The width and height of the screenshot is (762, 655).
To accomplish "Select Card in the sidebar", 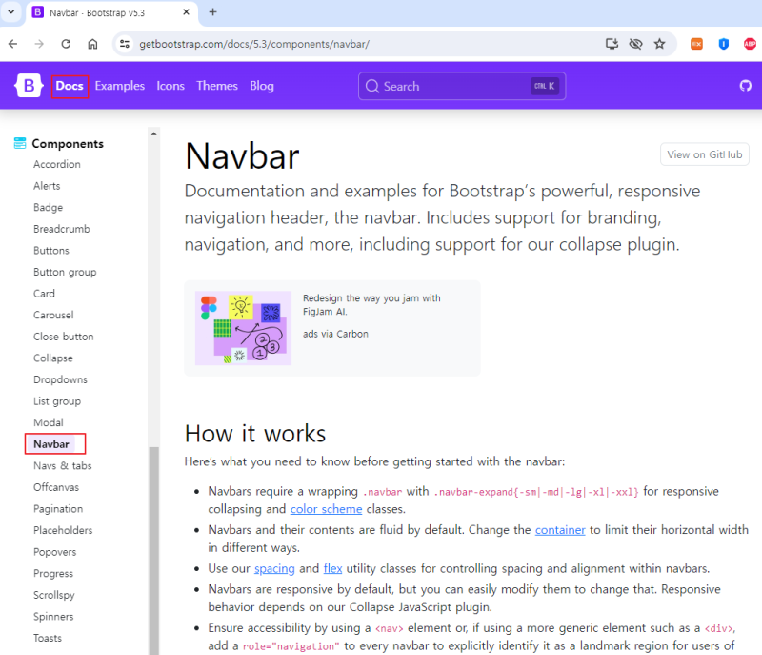I will [x=44, y=294].
